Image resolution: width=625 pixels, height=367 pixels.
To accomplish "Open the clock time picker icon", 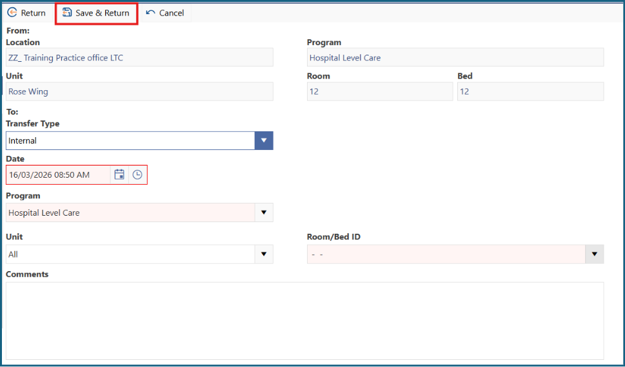I will tap(137, 174).
